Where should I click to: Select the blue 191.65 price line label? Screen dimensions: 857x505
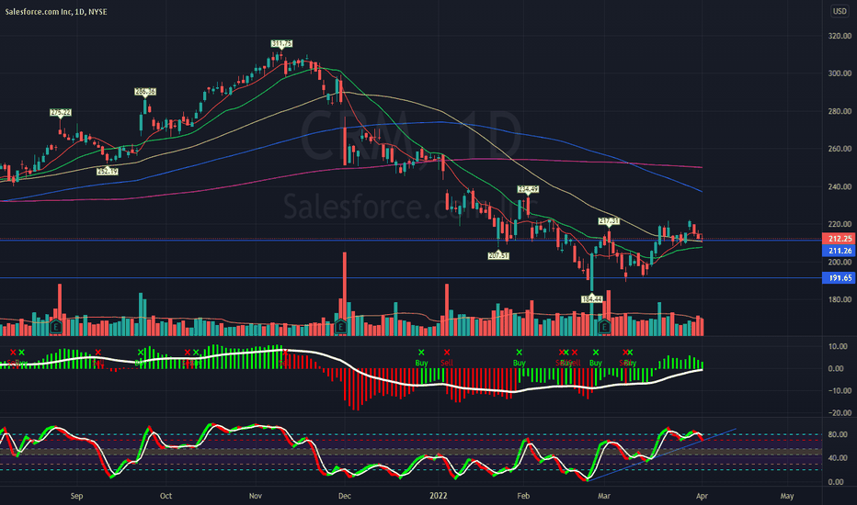[840, 278]
